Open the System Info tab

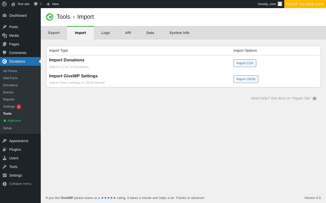tap(179, 33)
